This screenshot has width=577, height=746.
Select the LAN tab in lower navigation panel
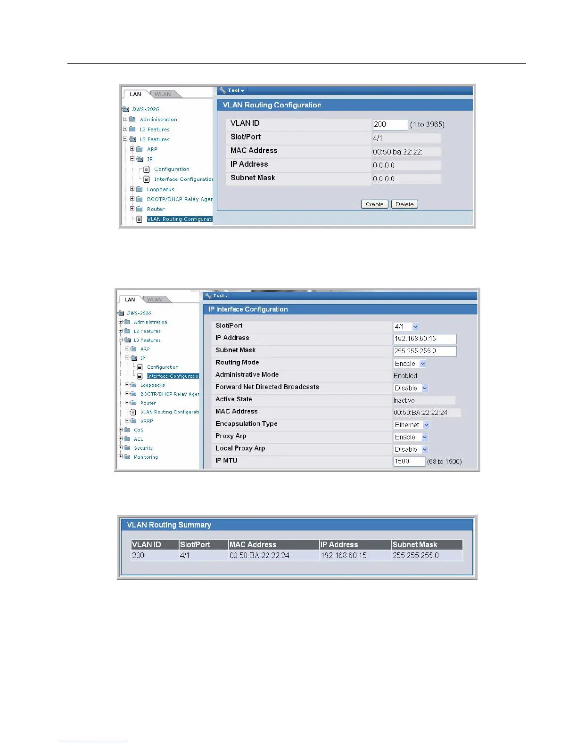point(130,300)
